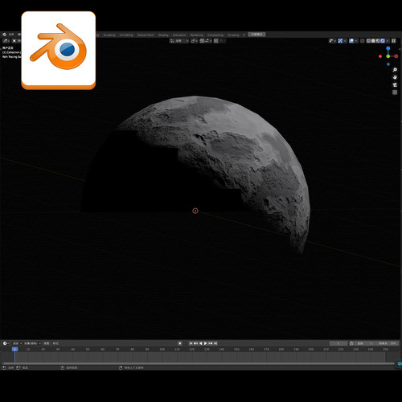
Task: Click the pan hand viewport icon
Action: (x=395, y=77)
